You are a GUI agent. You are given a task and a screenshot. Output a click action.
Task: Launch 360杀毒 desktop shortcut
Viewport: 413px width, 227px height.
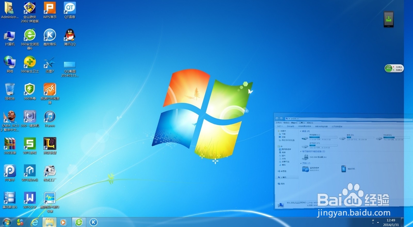coord(30,91)
